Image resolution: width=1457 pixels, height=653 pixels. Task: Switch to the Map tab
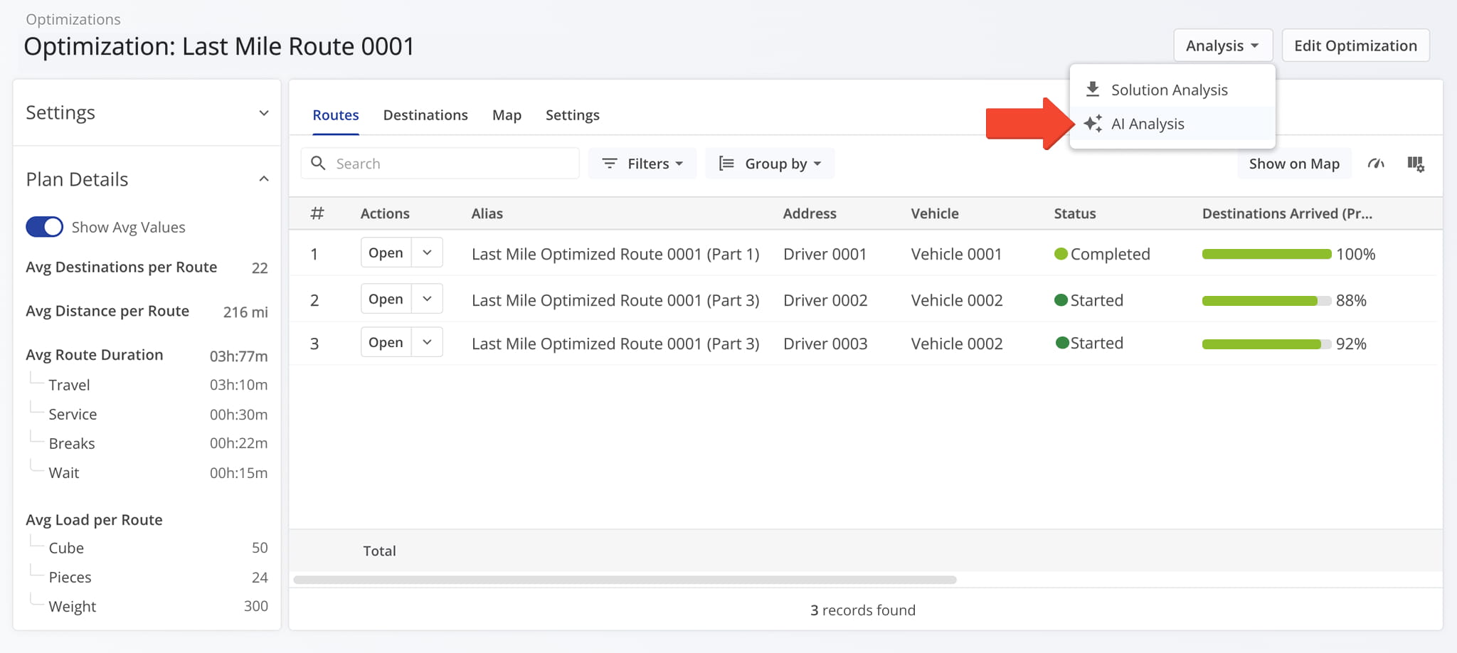pos(507,115)
